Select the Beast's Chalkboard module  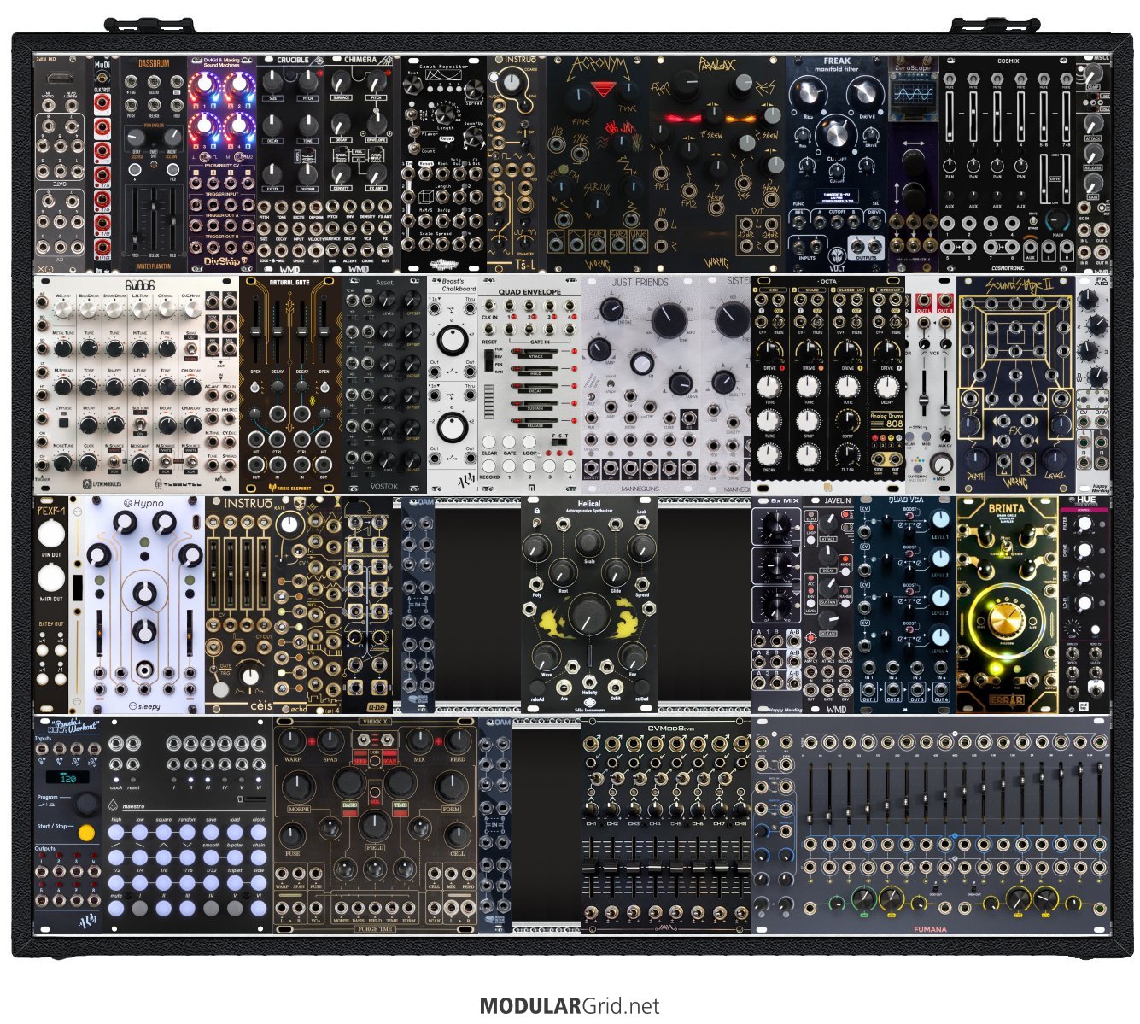pyautogui.click(x=453, y=384)
